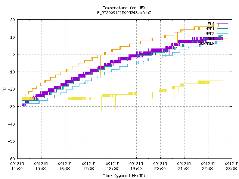
Task: Click the NPI legend label
Action: point(211,38)
